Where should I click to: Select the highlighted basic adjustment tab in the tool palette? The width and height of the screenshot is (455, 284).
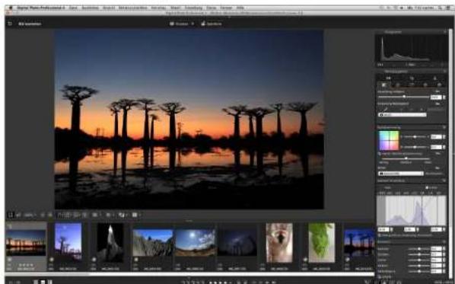(x=383, y=85)
